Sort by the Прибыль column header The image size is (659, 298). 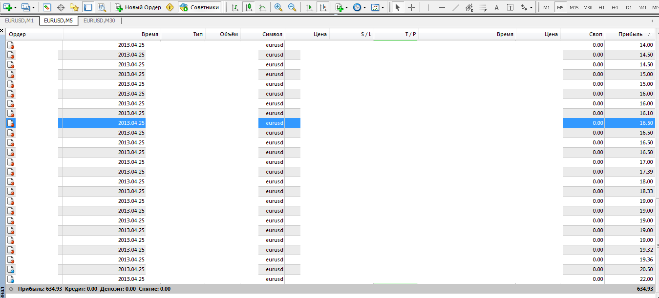pyautogui.click(x=631, y=34)
